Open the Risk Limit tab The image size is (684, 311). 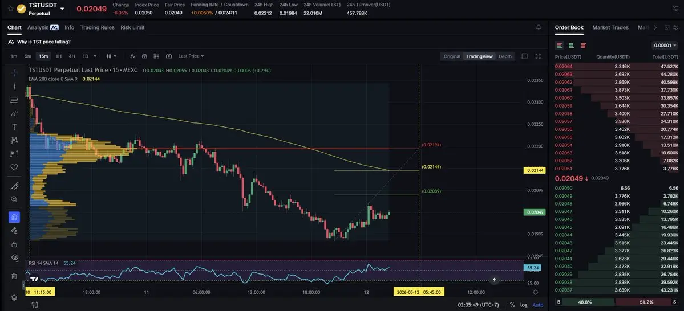[132, 27]
